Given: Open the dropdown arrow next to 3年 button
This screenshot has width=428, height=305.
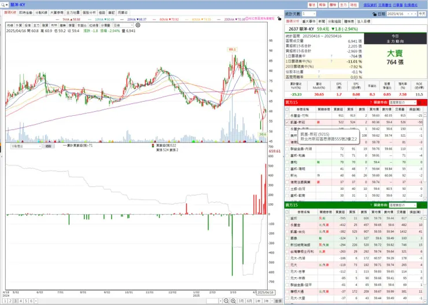Looking at the screenshot, I should click(271, 301).
